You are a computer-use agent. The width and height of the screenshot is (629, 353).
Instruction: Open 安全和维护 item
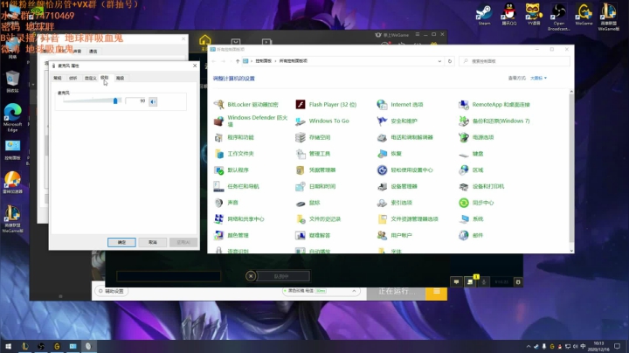pyautogui.click(x=397, y=121)
